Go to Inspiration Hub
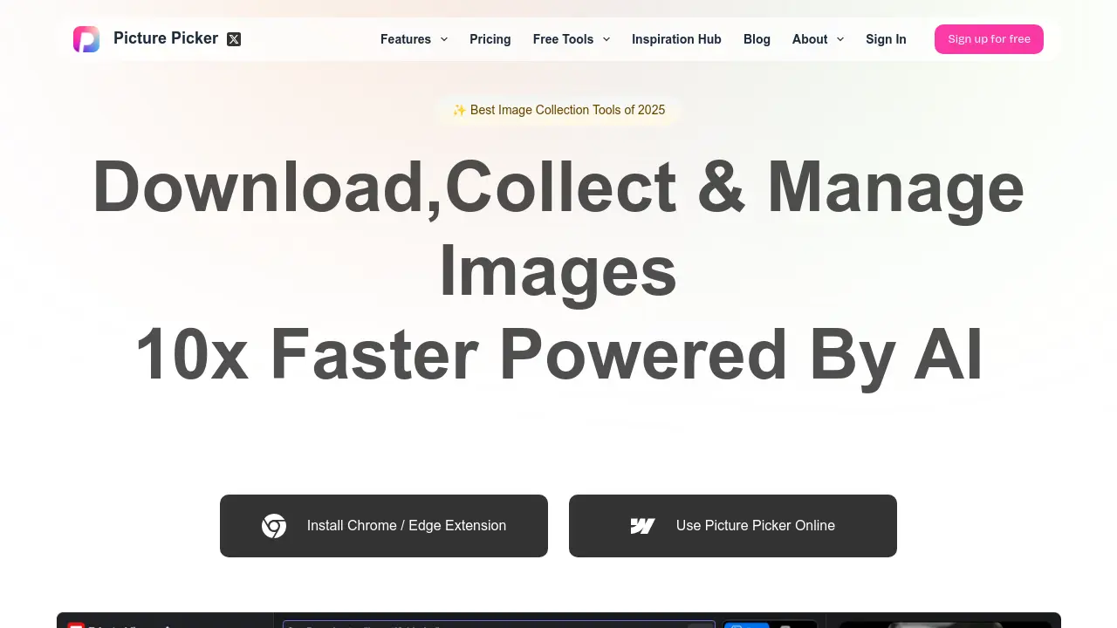This screenshot has height=628, width=1117. (676, 39)
